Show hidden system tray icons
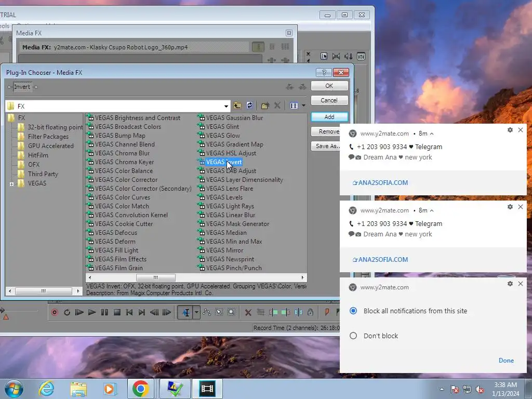This screenshot has height=399, width=532. click(x=442, y=389)
